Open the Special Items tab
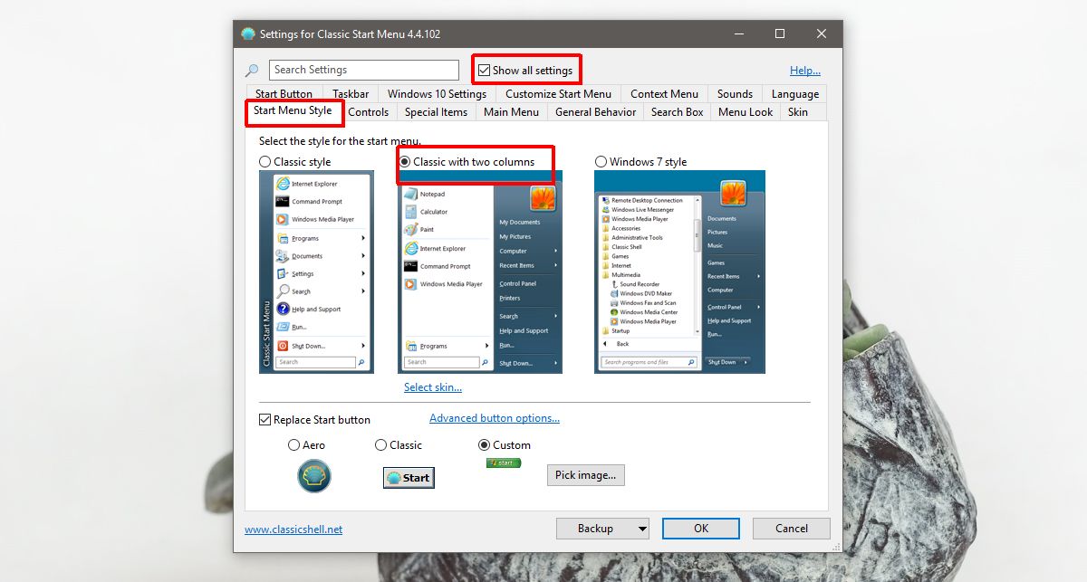The width and height of the screenshot is (1087, 582). click(436, 112)
